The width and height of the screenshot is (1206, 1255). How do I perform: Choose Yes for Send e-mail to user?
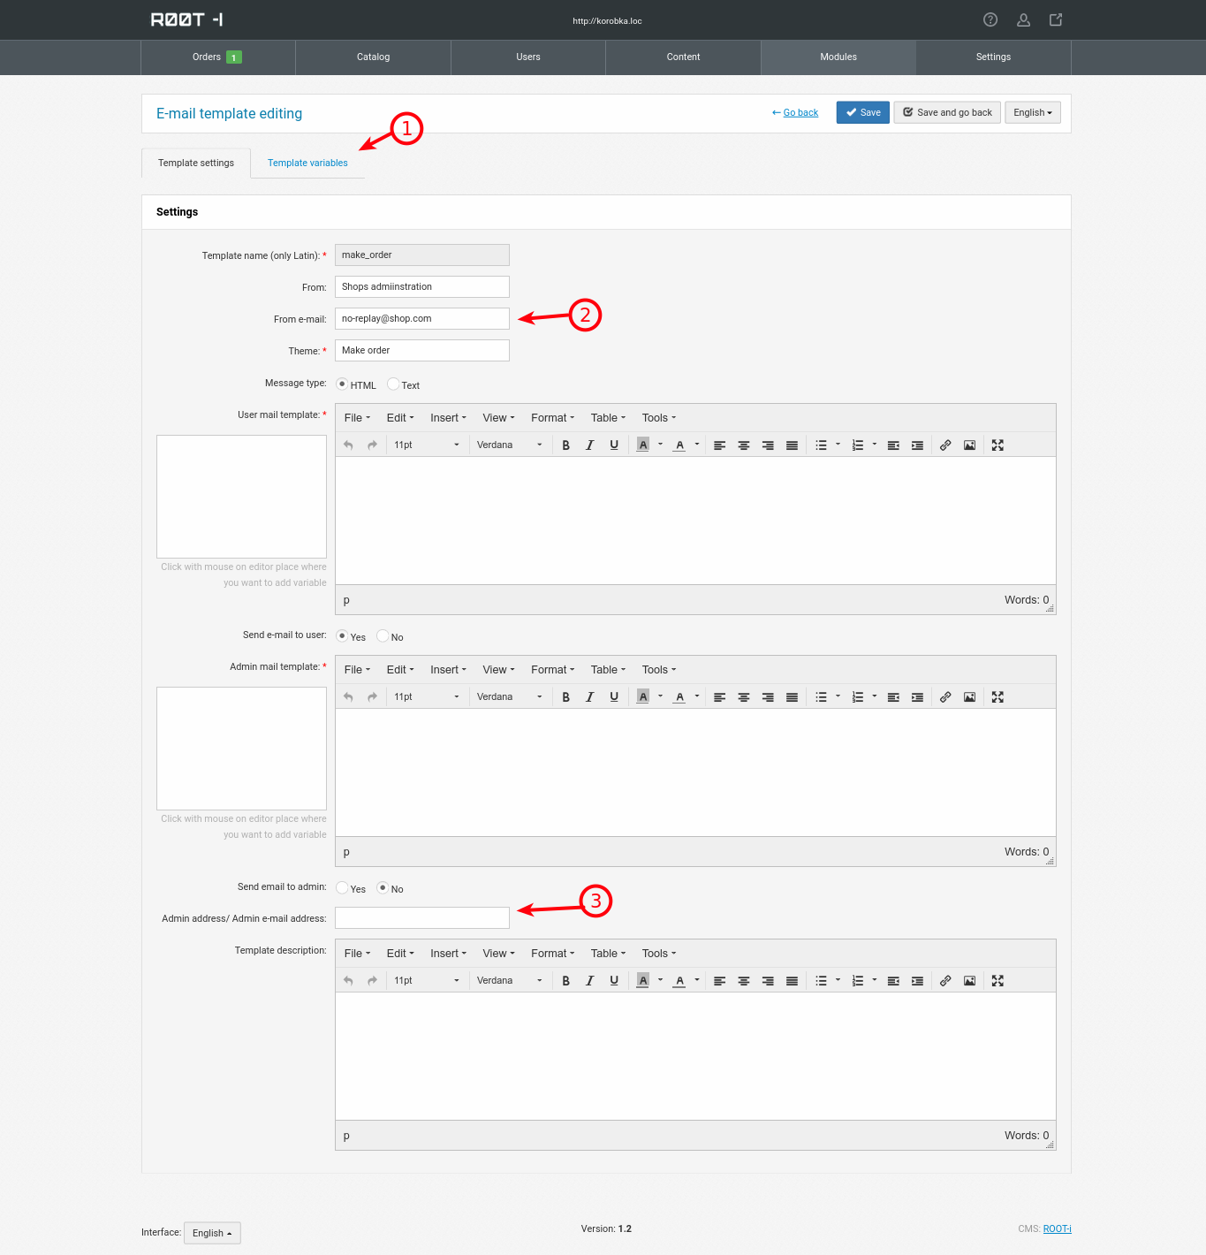[x=342, y=635]
